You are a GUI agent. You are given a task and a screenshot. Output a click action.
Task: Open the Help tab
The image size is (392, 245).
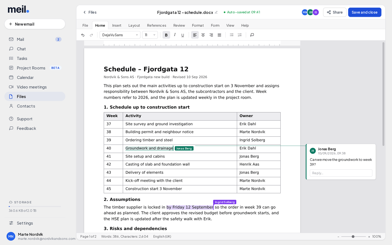point(245,25)
